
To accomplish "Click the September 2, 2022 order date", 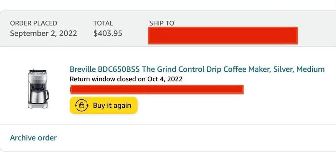I will [43, 34].
